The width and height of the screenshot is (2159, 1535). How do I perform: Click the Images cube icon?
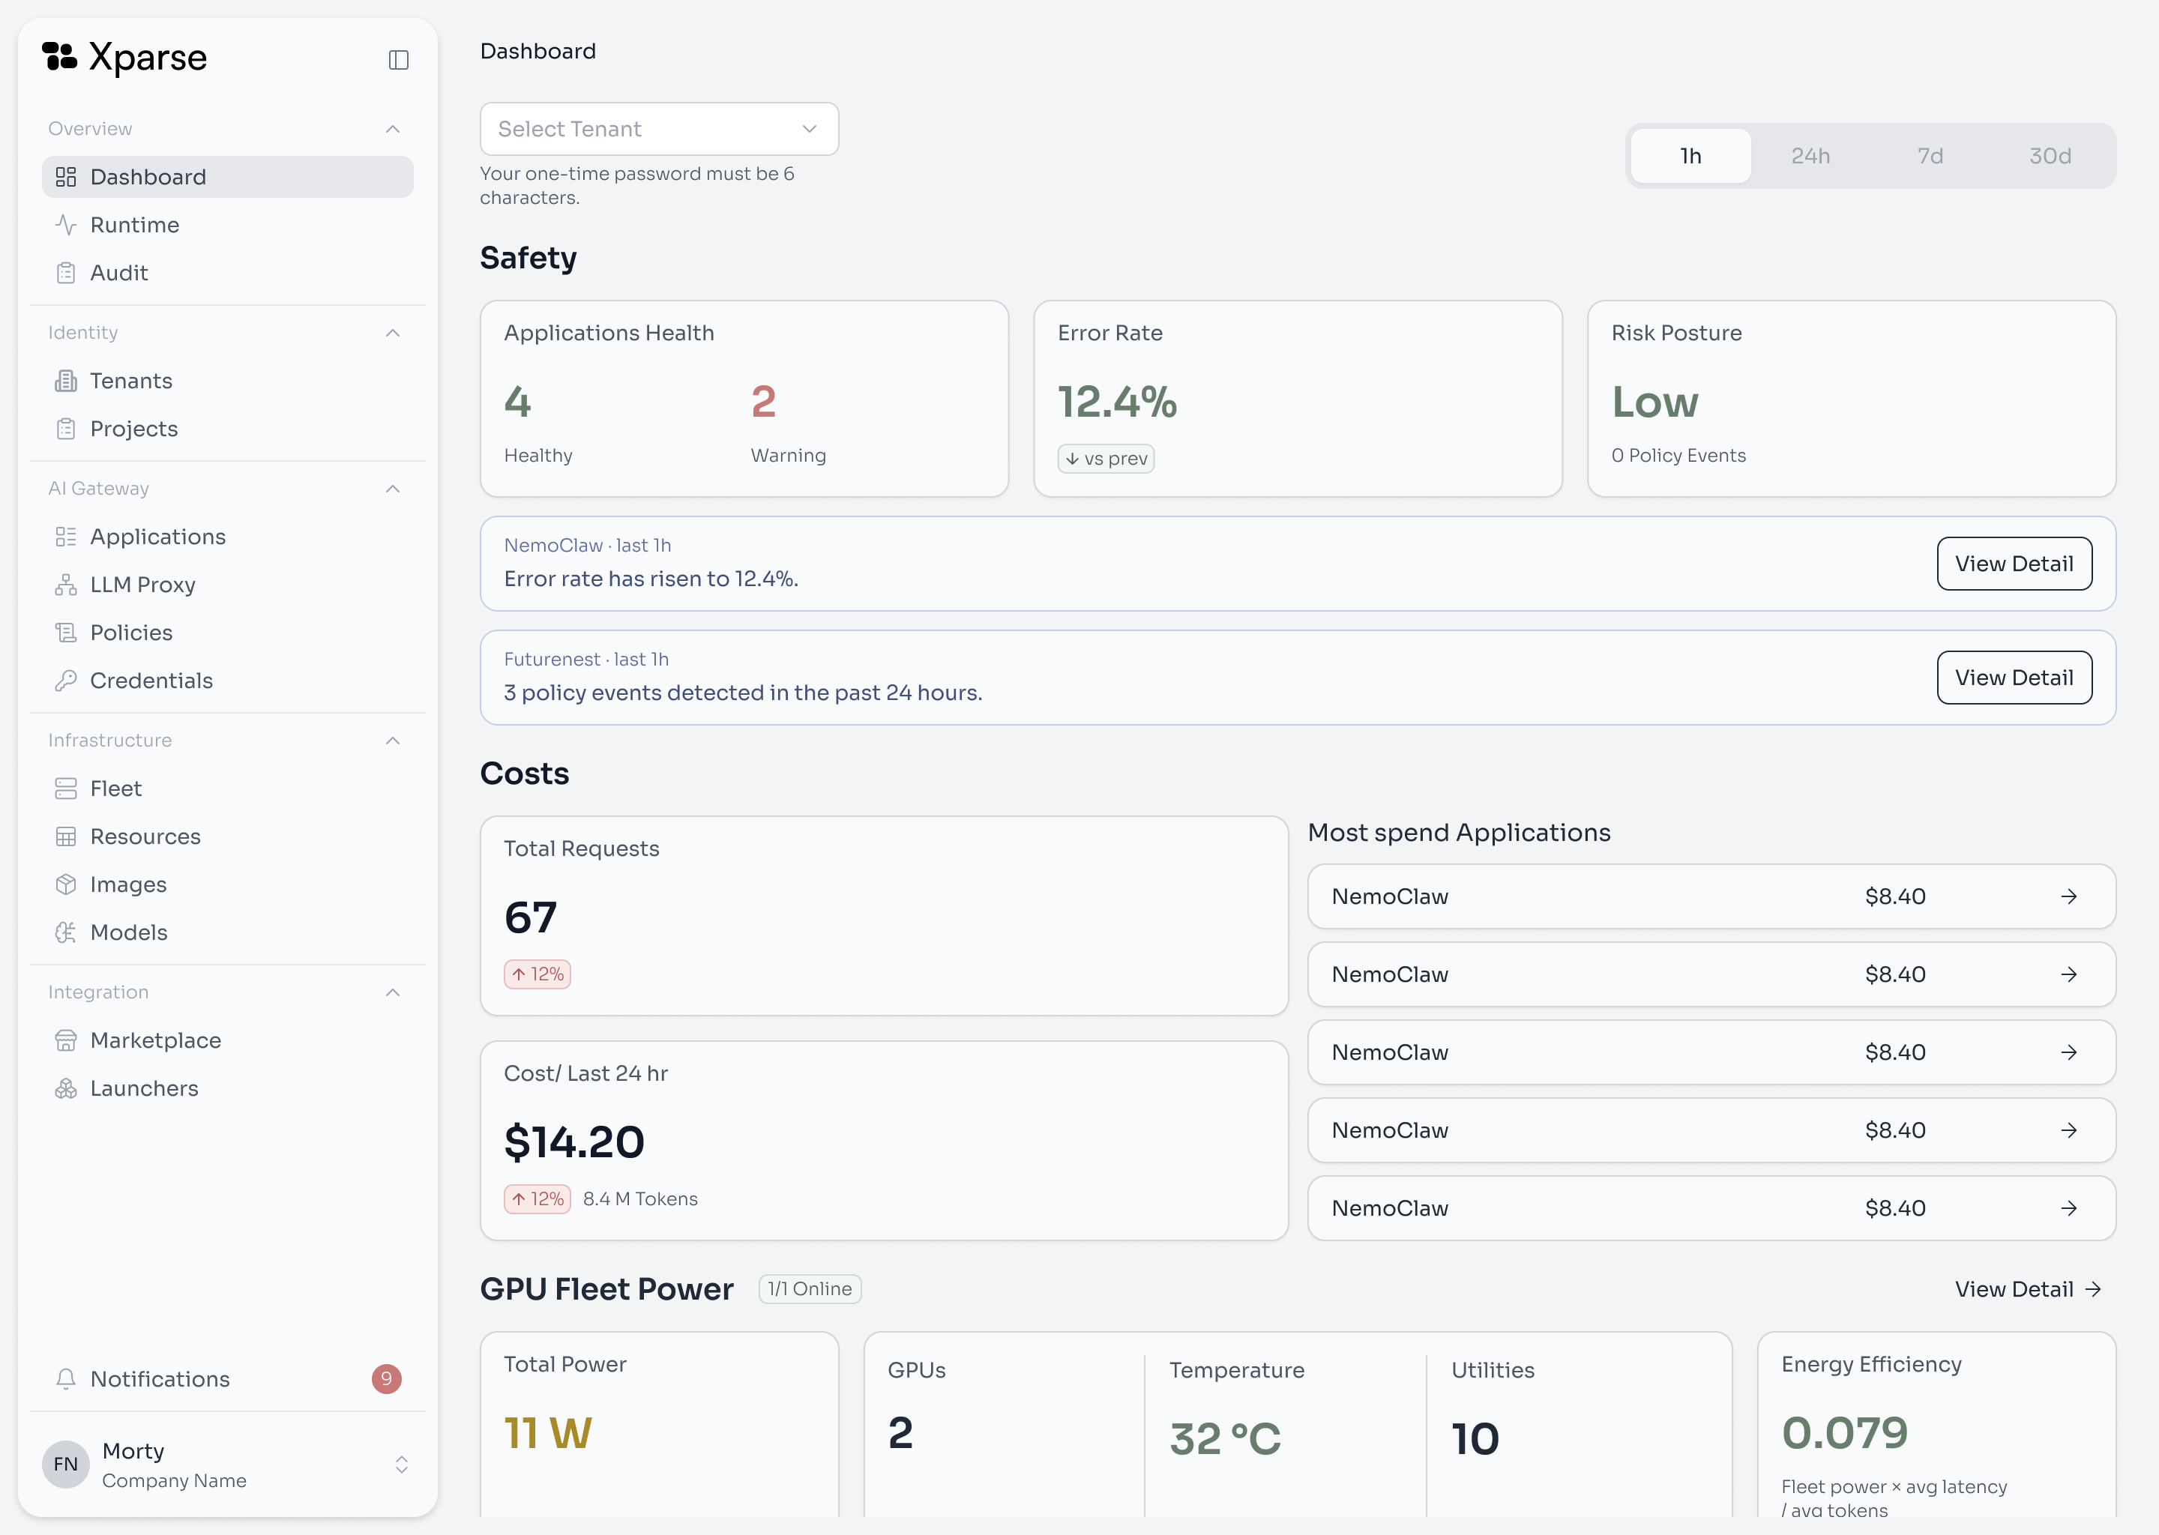coord(65,884)
